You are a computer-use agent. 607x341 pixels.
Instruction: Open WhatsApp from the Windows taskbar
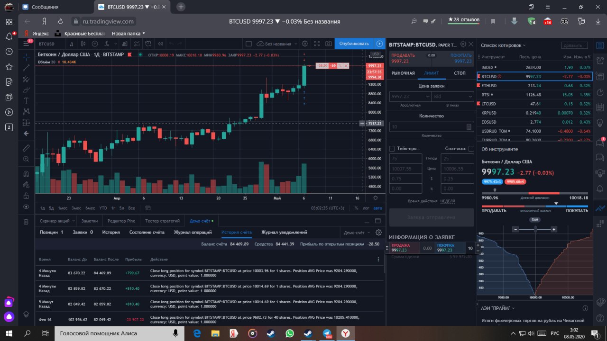pos(290,333)
